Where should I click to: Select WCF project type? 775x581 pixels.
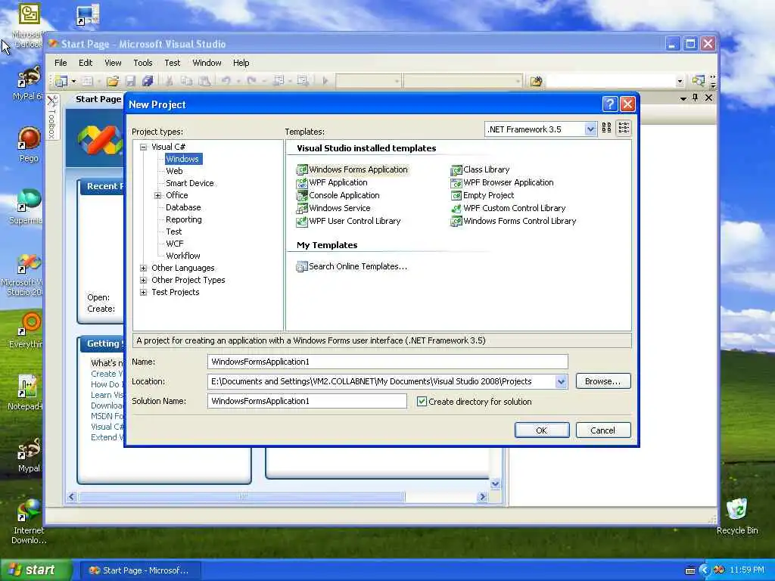click(175, 244)
